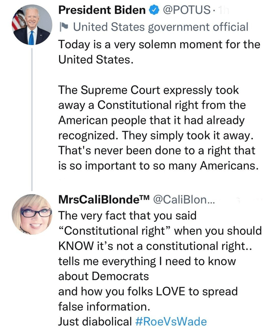Click the "Today is a very solemn moment" sentence
This screenshot has height=331, width=276.
point(159,43)
